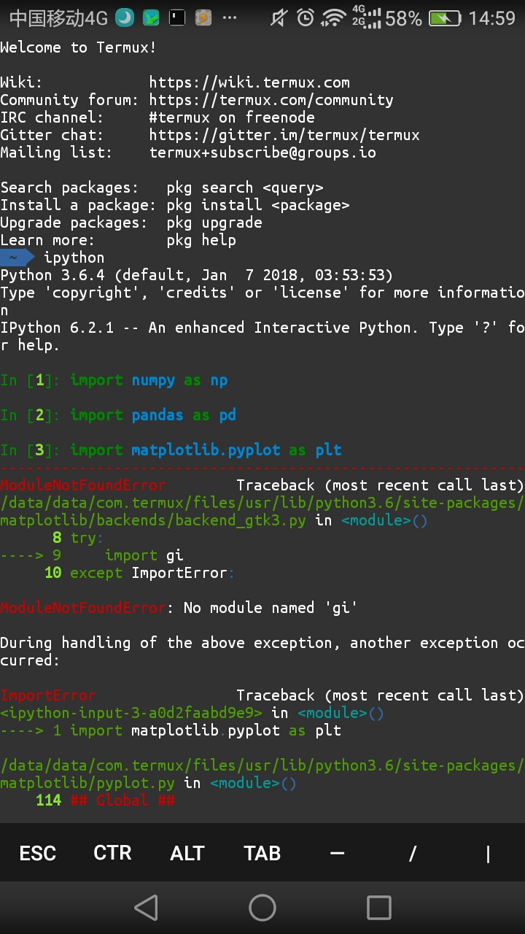Tap 'pkg help' text
This screenshot has width=525, height=934.
201,240
